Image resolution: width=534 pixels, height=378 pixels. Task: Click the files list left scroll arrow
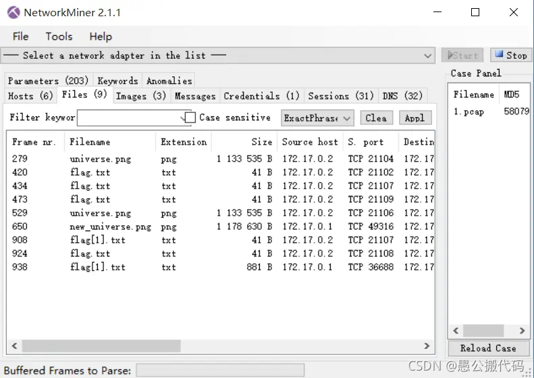14,346
